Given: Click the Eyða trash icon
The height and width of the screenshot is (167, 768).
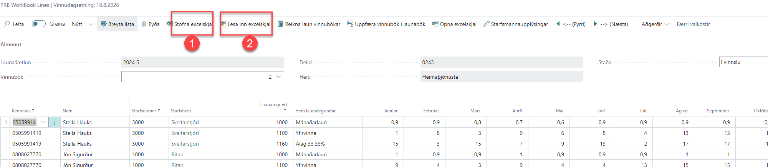Looking at the screenshot, I should click(x=144, y=24).
